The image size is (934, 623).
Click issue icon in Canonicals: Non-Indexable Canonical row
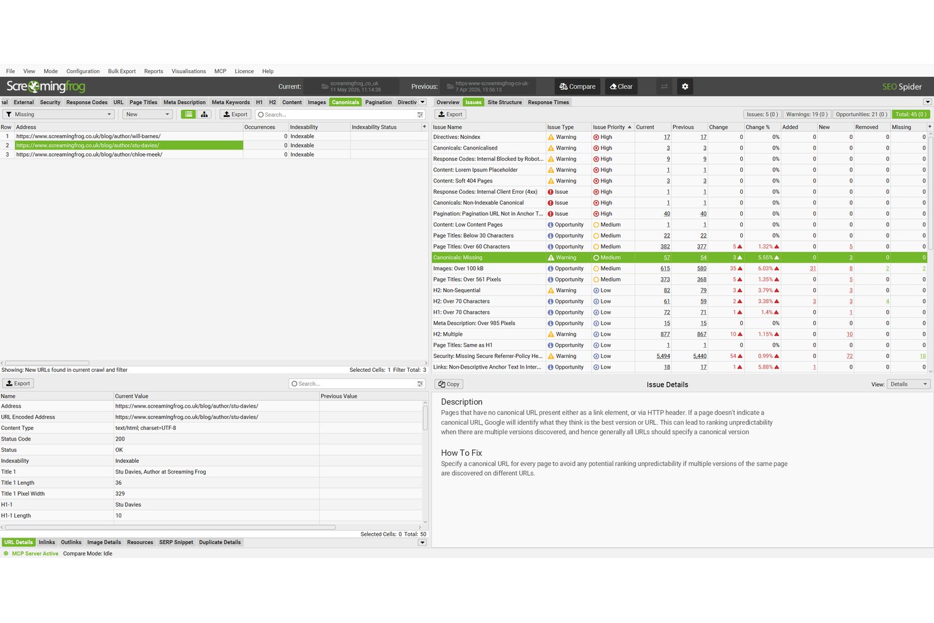(551, 203)
